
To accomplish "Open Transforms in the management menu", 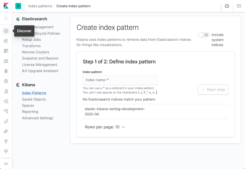I will [x=31, y=46].
